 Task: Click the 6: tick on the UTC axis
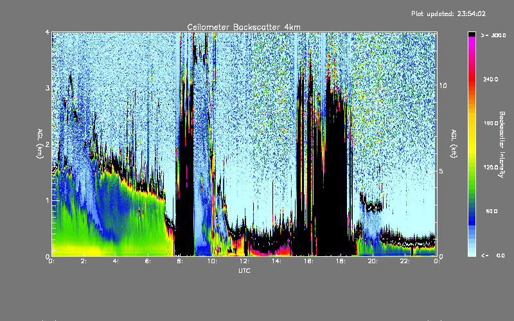point(148,261)
